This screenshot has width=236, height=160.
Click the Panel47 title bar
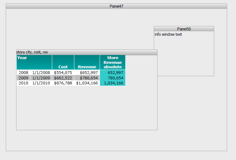pyautogui.click(x=116, y=6)
